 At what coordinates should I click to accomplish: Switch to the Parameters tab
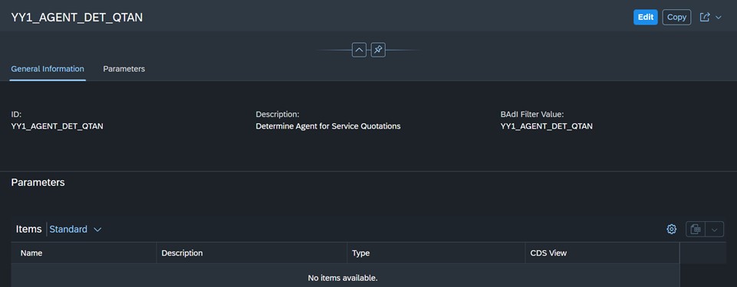(124, 69)
